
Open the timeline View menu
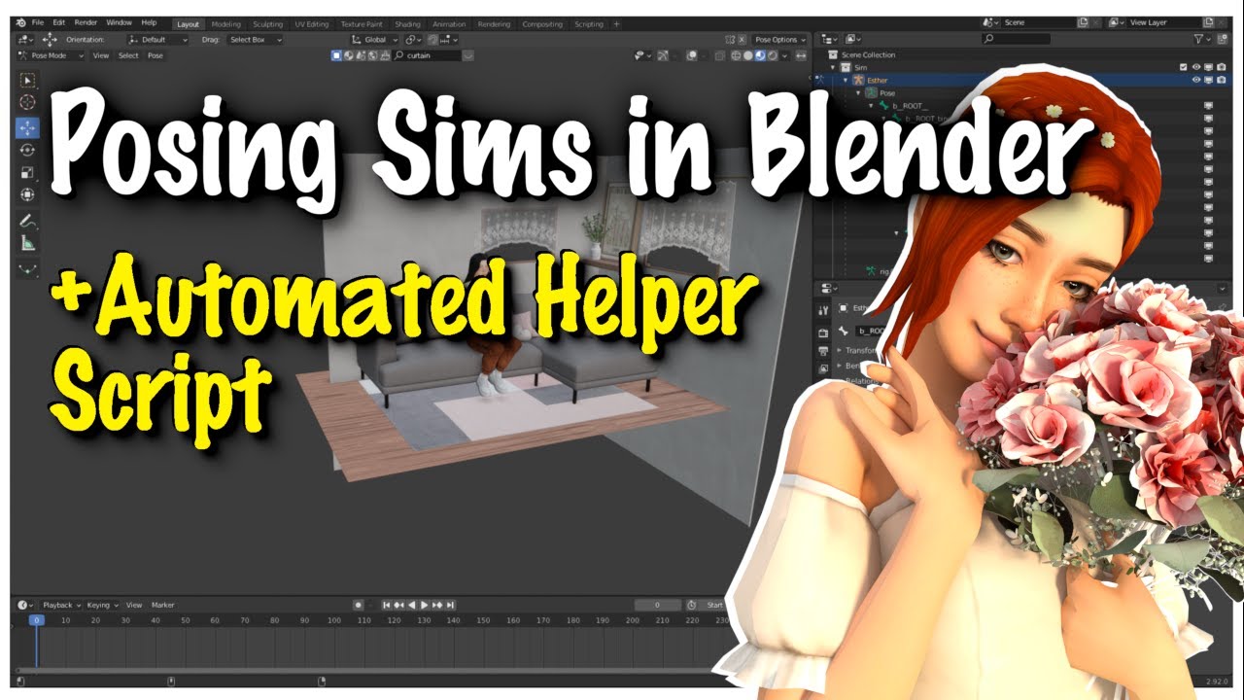pos(134,605)
